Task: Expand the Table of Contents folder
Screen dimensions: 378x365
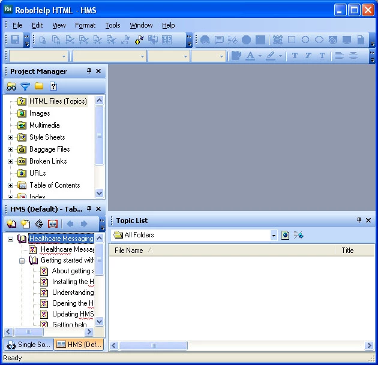Action: [10, 185]
